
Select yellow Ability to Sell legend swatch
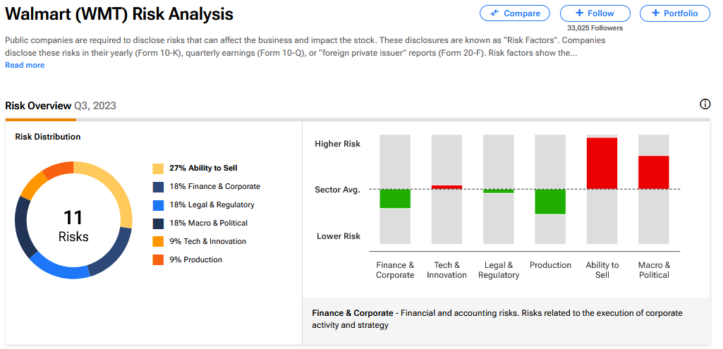(158, 169)
